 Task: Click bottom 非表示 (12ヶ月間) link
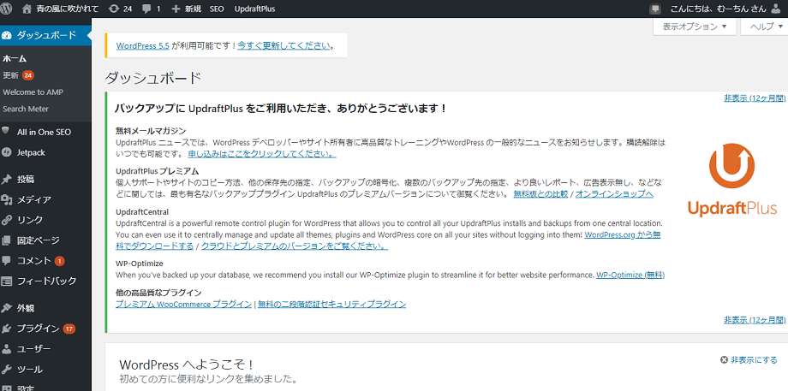[755, 320]
